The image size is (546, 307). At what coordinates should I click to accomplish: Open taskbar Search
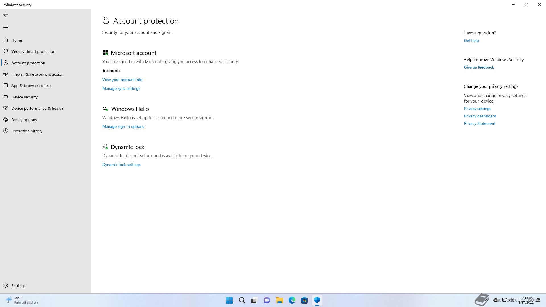tap(242, 300)
